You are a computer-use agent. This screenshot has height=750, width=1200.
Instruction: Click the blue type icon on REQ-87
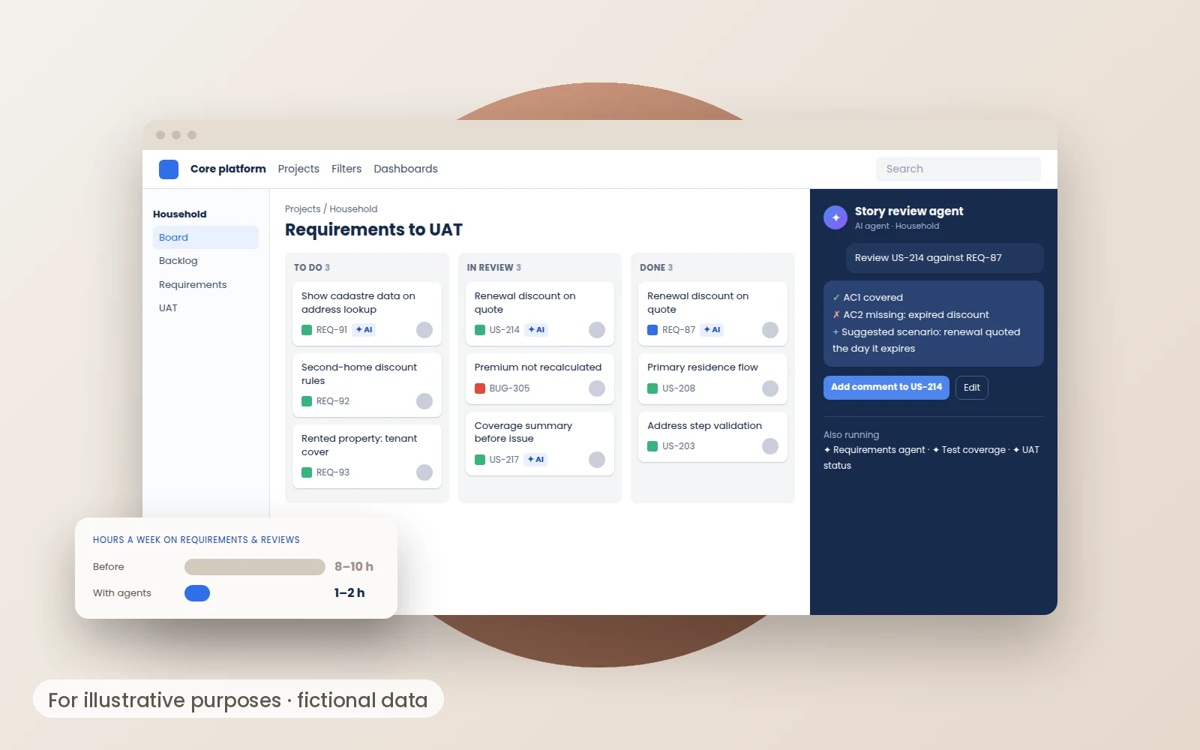[652, 330]
